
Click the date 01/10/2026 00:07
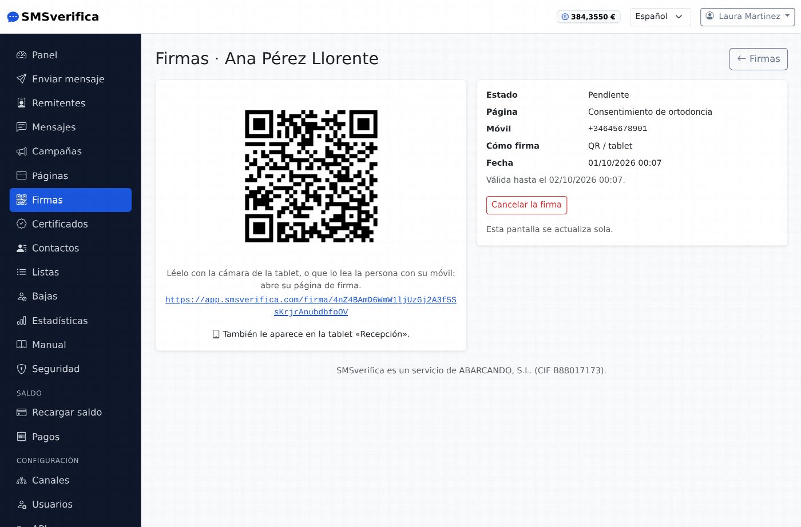click(x=625, y=163)
